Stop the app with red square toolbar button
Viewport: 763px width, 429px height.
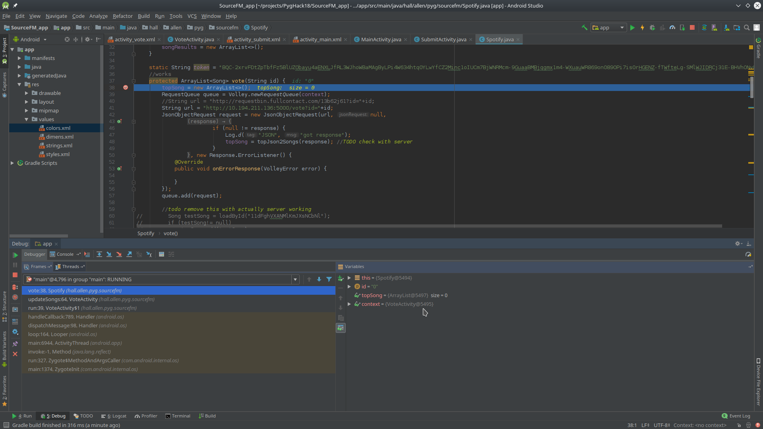coord(692,27)
